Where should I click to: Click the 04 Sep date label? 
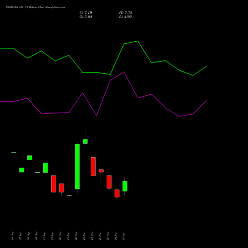click(x=13, y=236)
